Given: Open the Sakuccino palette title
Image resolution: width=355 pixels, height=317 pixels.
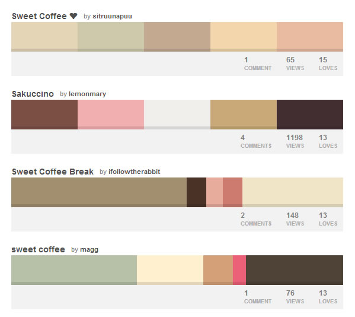Looking at the screenshot, I should click(33, 94).
